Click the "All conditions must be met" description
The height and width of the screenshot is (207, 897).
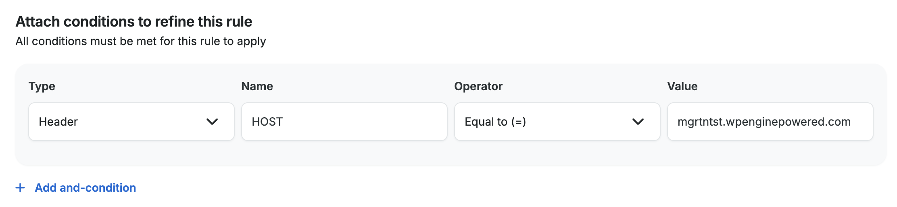click(x=141, y=41)
